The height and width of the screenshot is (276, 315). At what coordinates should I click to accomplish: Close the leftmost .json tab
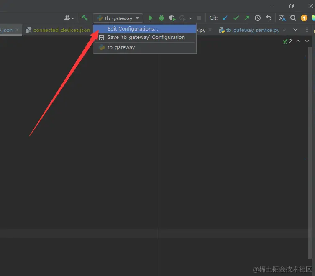(17, 30)
